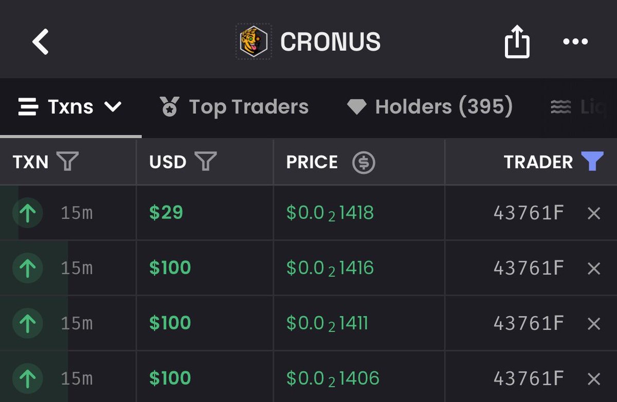This screenshot has width=617, height=402.
Task: Click trader 43761F in $0.0₂1418 row
Action: coord(529,213)
